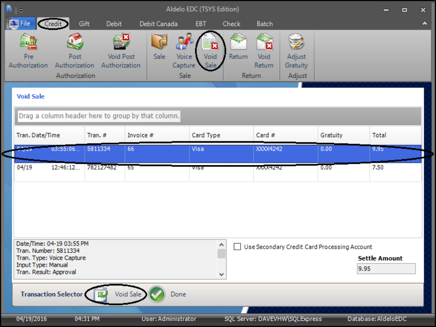
Task: Click the details panel scroll down arrow
Action: pyautogui.click(x=221, y=274)
